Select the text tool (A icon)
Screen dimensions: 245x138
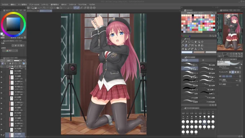click(196, 49)
